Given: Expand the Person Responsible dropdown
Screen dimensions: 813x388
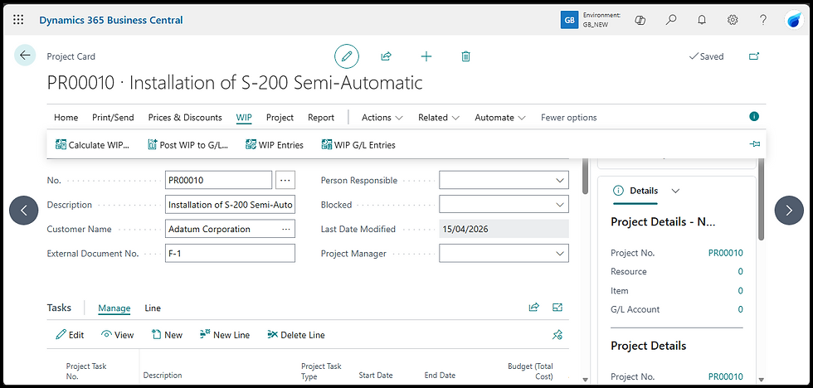Looking at the screenshot, I should 559,180.
